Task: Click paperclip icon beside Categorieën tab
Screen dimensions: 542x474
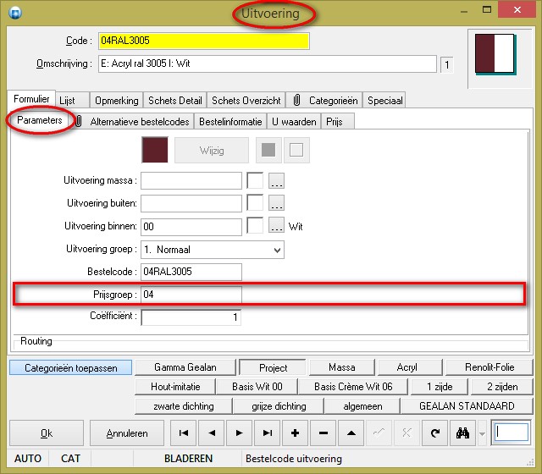Action: [296, 100]
